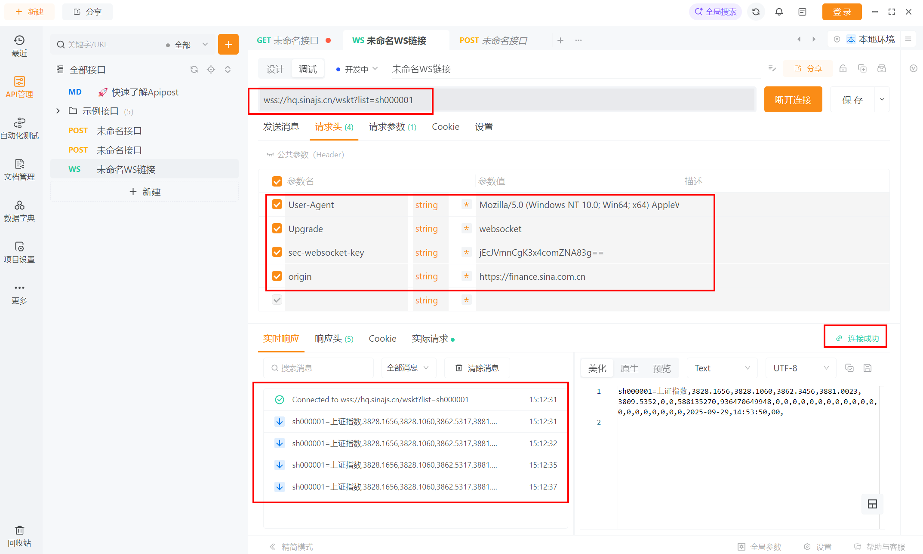The image size is (923, 554).
Task: Uncheck the User-Agent header checkbox
Action: (277, 205)
